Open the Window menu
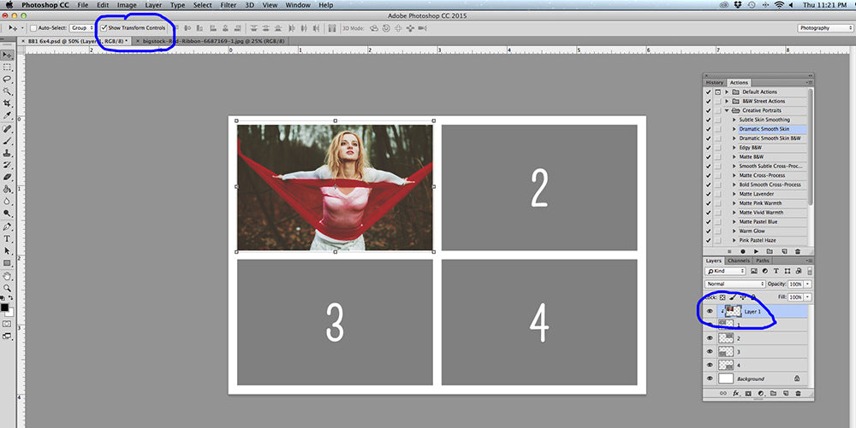Image resolution: width=856 pixels, height=428 pixels. [298, 5]
